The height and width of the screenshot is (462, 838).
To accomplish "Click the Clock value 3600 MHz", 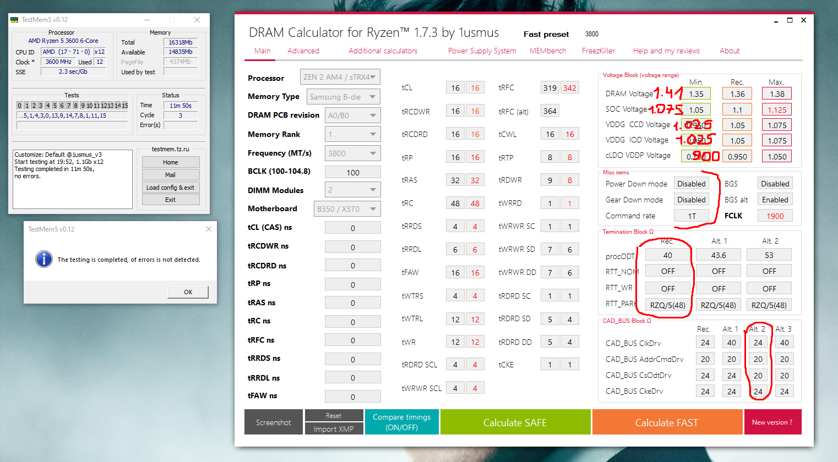I will click(x=58, y=62).
